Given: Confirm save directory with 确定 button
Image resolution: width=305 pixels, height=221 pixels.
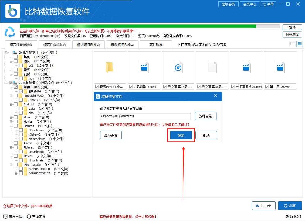Looking at the screenshot, I should (x=181, y=135).
